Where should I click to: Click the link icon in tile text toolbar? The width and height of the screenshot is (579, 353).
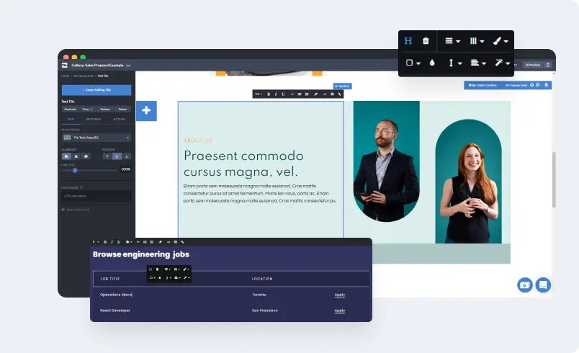click(x=340, y=94)
